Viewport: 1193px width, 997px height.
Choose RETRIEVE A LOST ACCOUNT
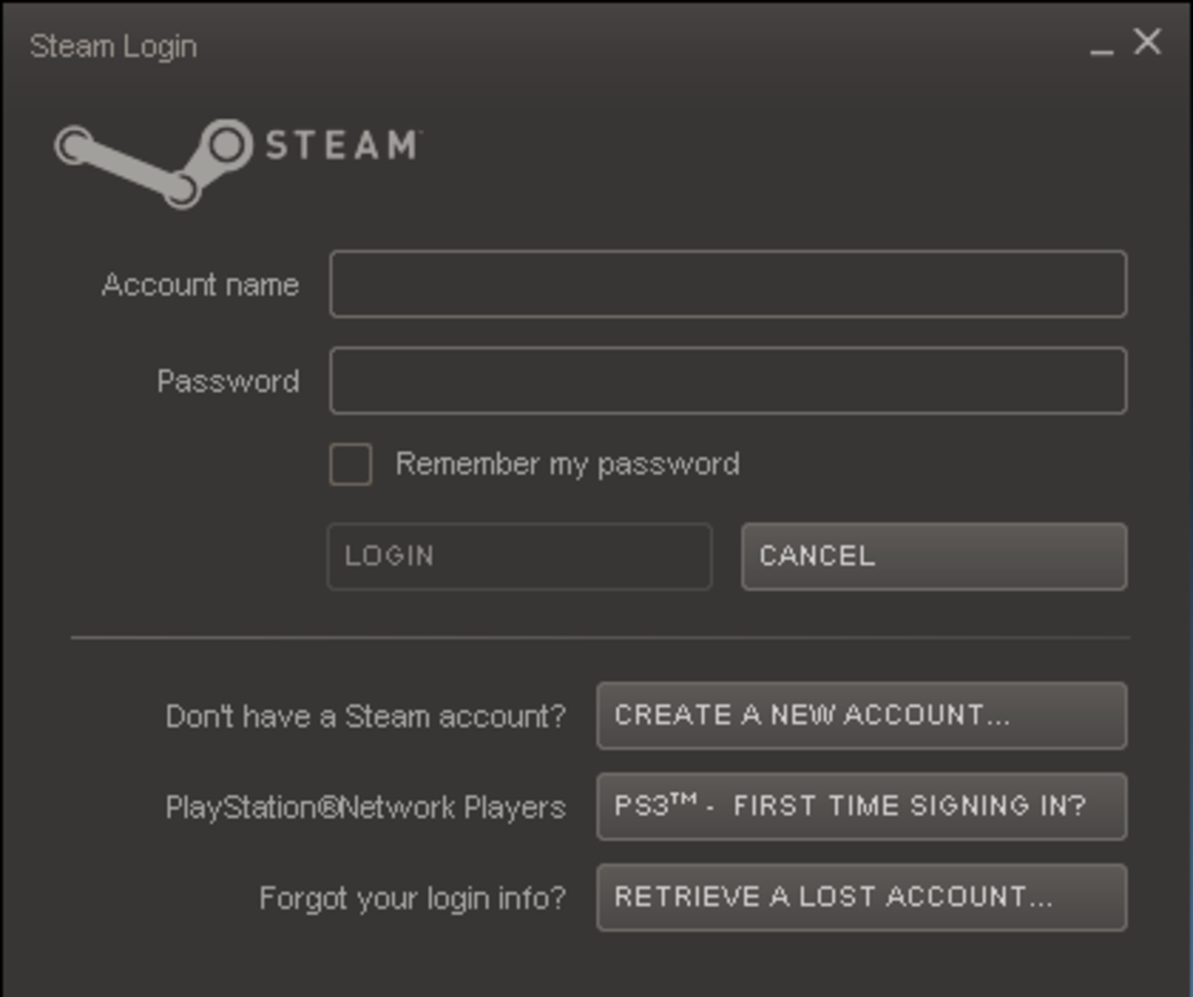coord(862,898)
